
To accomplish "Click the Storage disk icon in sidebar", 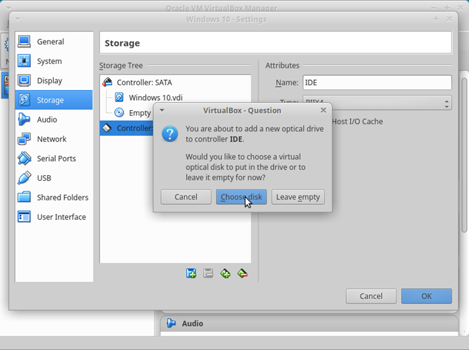I will click(x=24, y=99).
